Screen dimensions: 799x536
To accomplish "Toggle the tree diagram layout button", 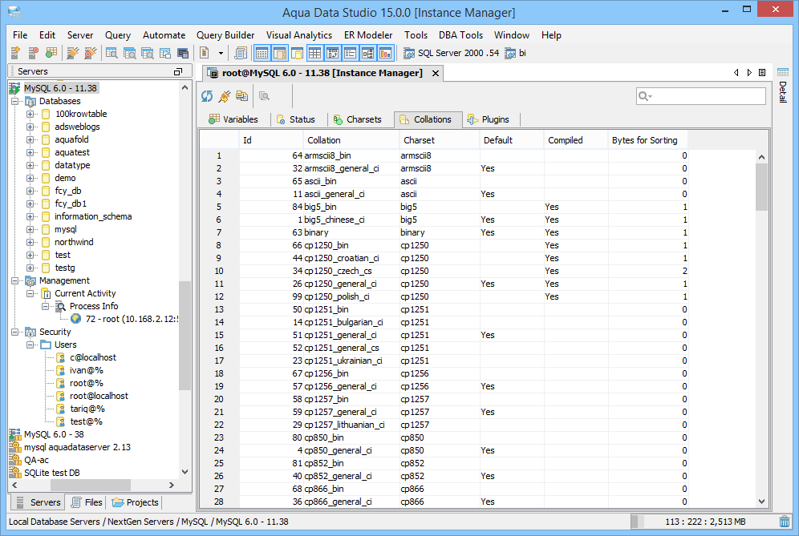I will click(x=368, y=53).
